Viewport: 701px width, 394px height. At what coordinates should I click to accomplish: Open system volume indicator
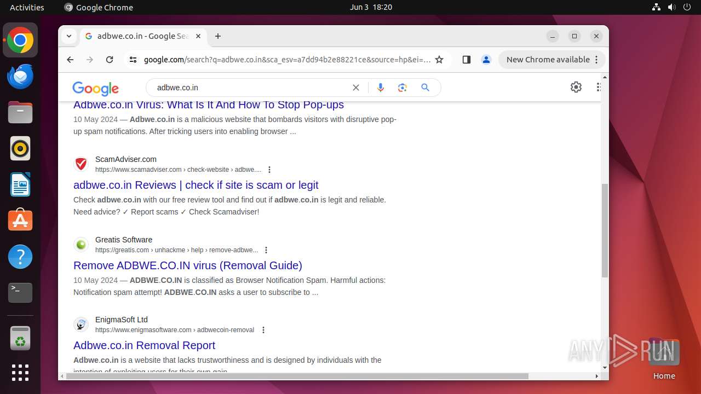click(671, 7)
